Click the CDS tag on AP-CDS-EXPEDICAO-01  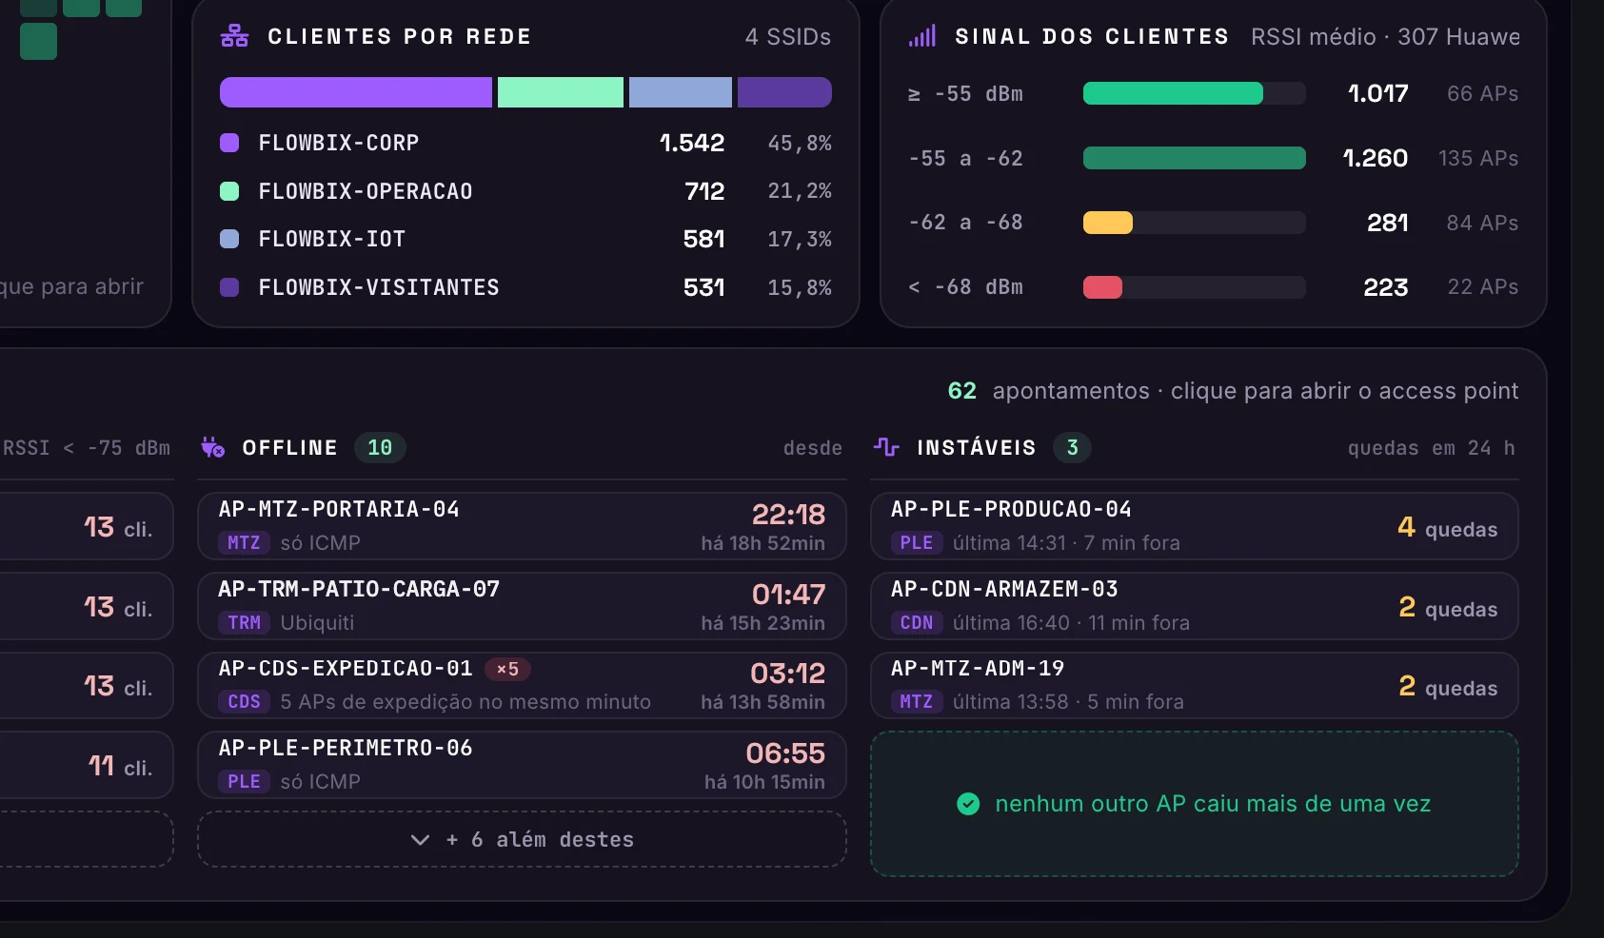(244, 702)
